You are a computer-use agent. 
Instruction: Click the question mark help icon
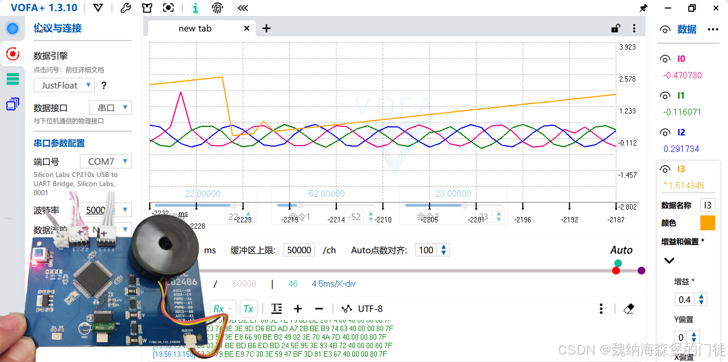[x=104, y=85]
